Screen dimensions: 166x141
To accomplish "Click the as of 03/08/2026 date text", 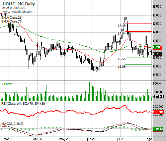I will coord(14,8).
